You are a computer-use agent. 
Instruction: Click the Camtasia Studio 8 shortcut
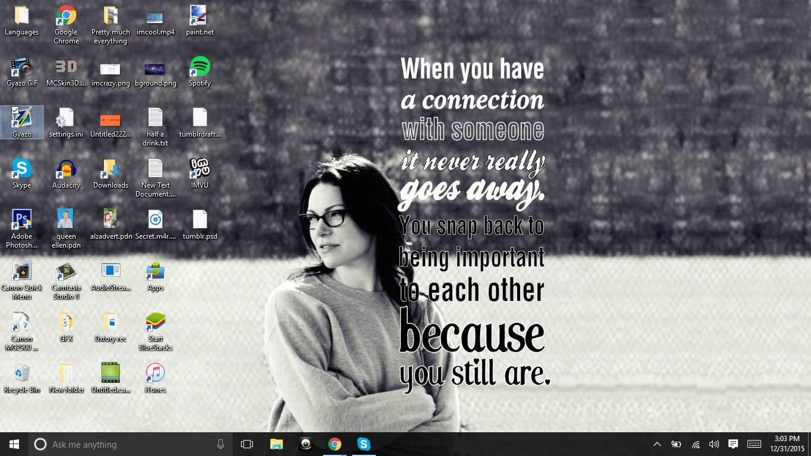pos(66,280)
